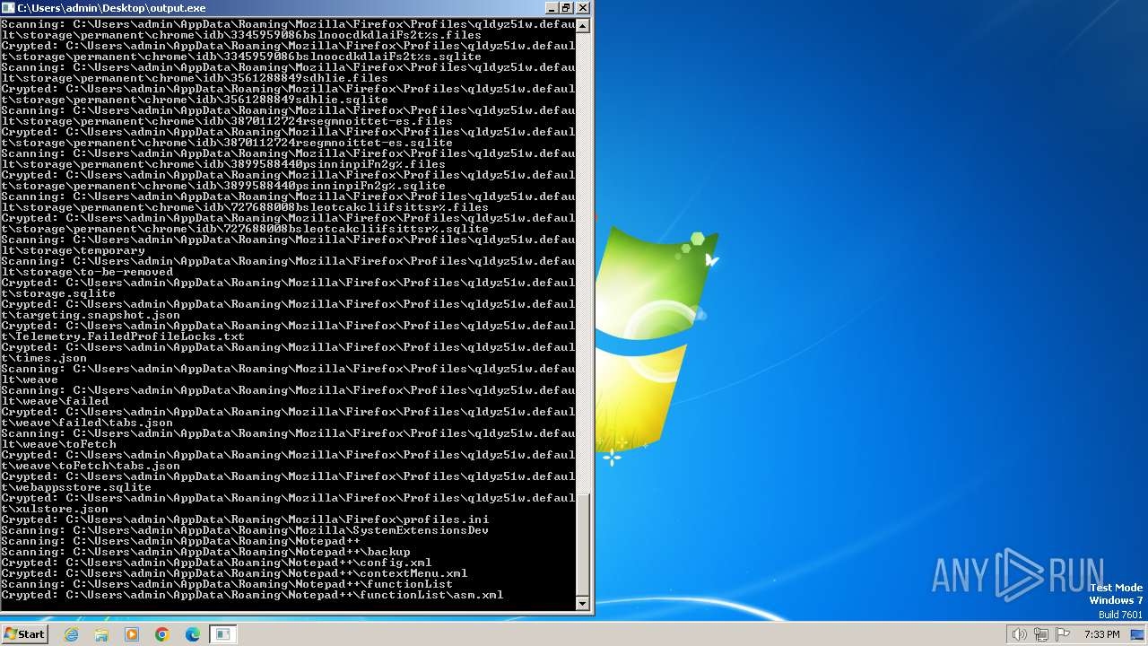The height and width of the screenshot is (646, 1148).
Task: Open the volume speaker tray icon
Action: [x=1019, y=634]
